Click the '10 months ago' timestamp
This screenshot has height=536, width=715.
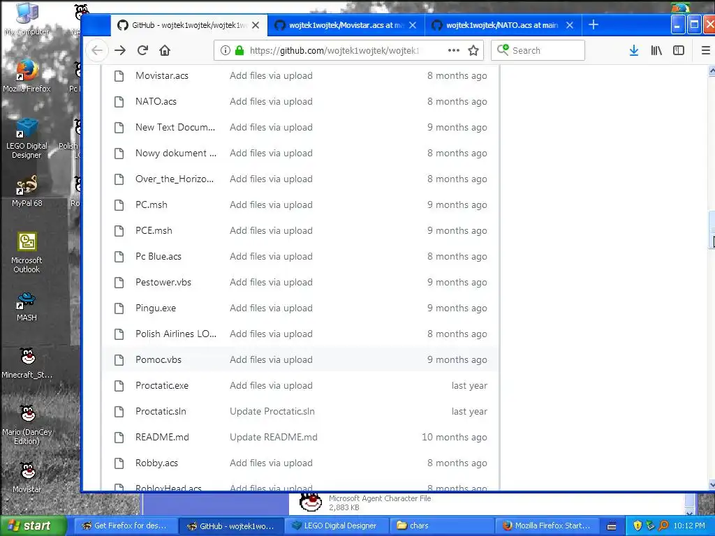[454, 437]
